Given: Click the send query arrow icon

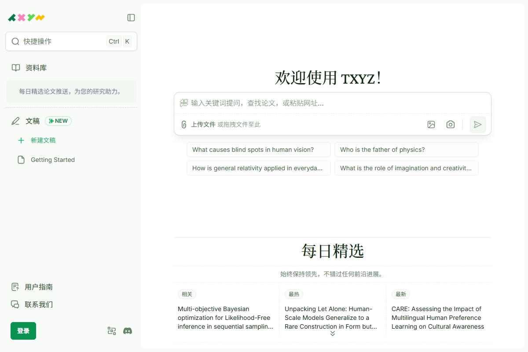Looking at the screenshot, I should tap(477, 125).
